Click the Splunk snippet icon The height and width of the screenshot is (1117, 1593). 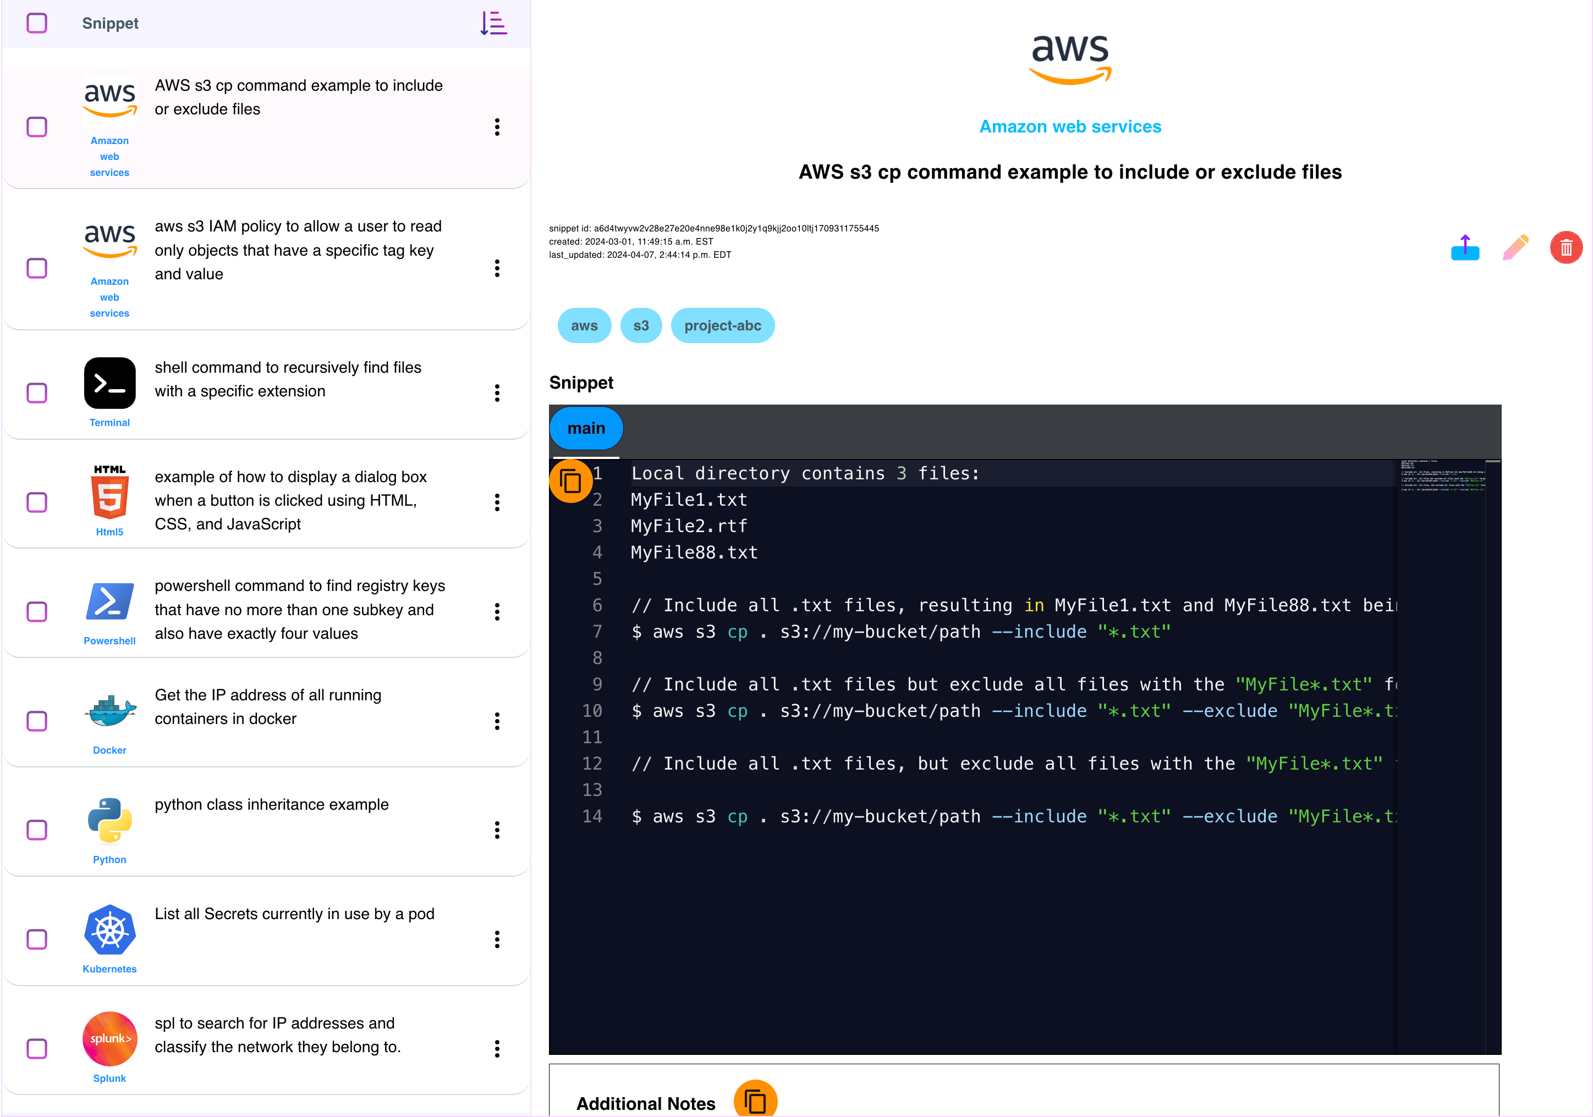pyautogui.click(x=109, y=1038)
